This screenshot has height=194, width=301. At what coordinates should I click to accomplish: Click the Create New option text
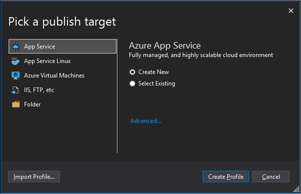154,72
